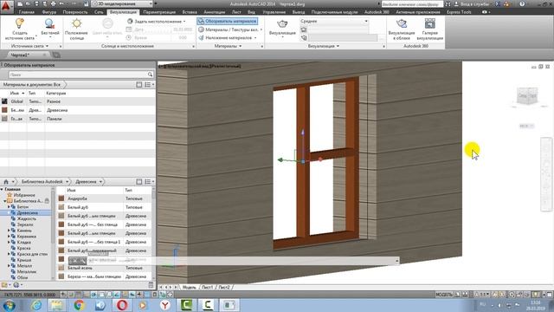Open document materials view options list icon
The width and height of the screenshot is (554, 312).
click(x=149, y=85)
